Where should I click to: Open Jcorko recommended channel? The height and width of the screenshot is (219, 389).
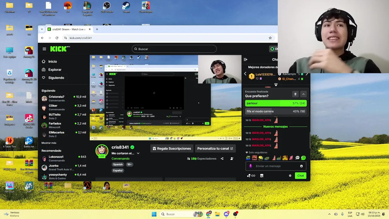click(64, 168)
